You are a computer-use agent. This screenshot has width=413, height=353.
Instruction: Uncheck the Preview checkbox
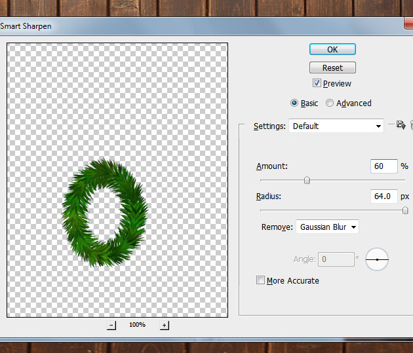coord(317,83)
